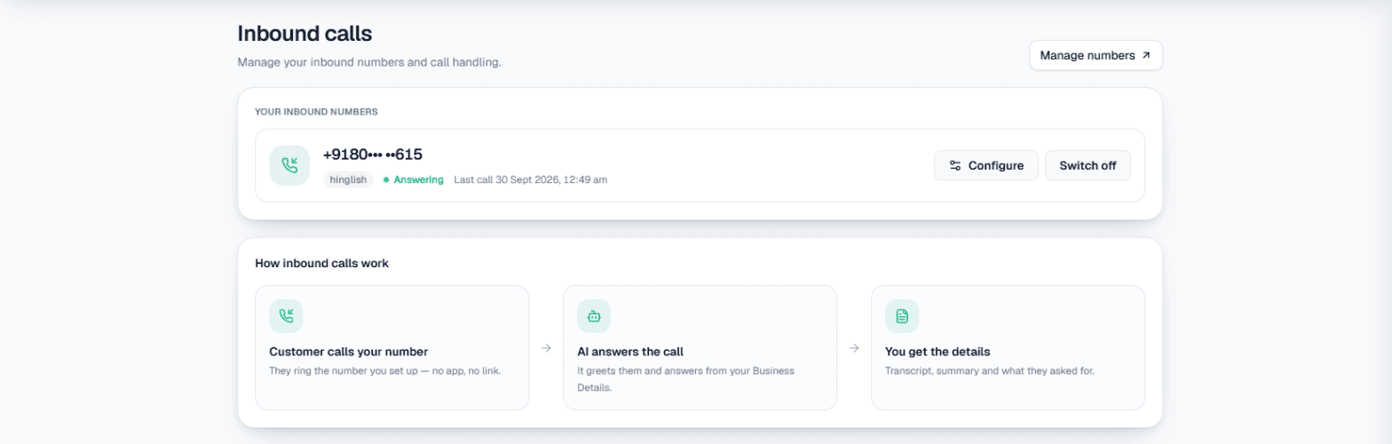Click the external arrow icon in Manage numbers
The height and width of the screenshot is (444, 1392).
coord(1146,55)
